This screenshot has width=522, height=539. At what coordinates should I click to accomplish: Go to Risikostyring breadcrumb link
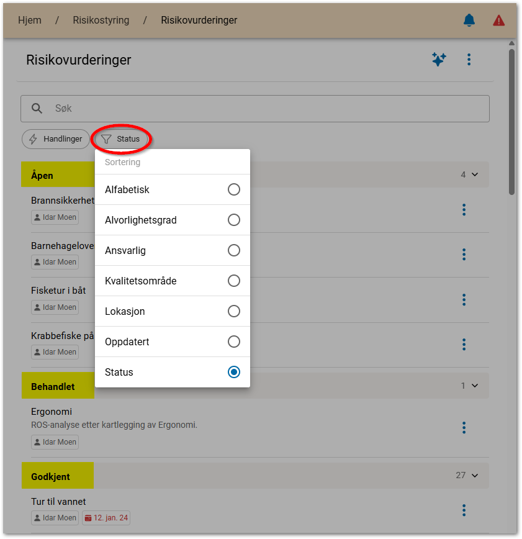tap(101, 20)
